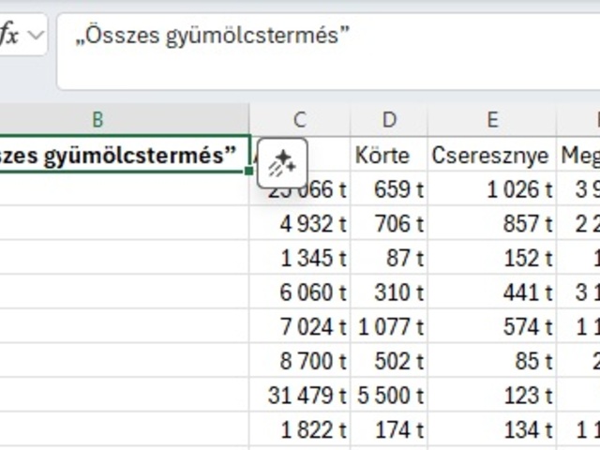Select column D header

pyautogui.click(x=389, y=119)
